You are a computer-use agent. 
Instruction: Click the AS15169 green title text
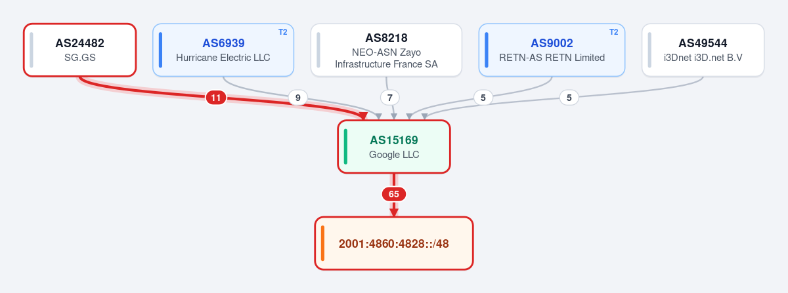pos(394,140)
